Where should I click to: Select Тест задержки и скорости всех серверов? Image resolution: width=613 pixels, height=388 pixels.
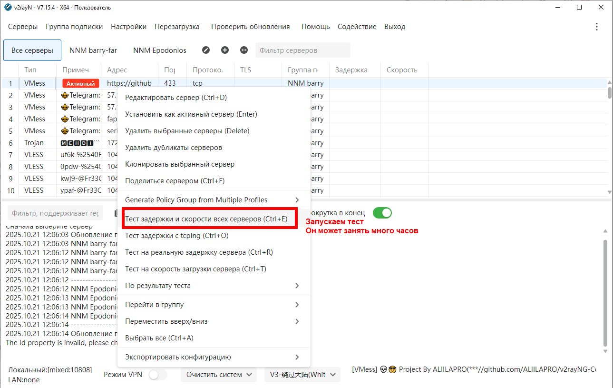[206, 219]
